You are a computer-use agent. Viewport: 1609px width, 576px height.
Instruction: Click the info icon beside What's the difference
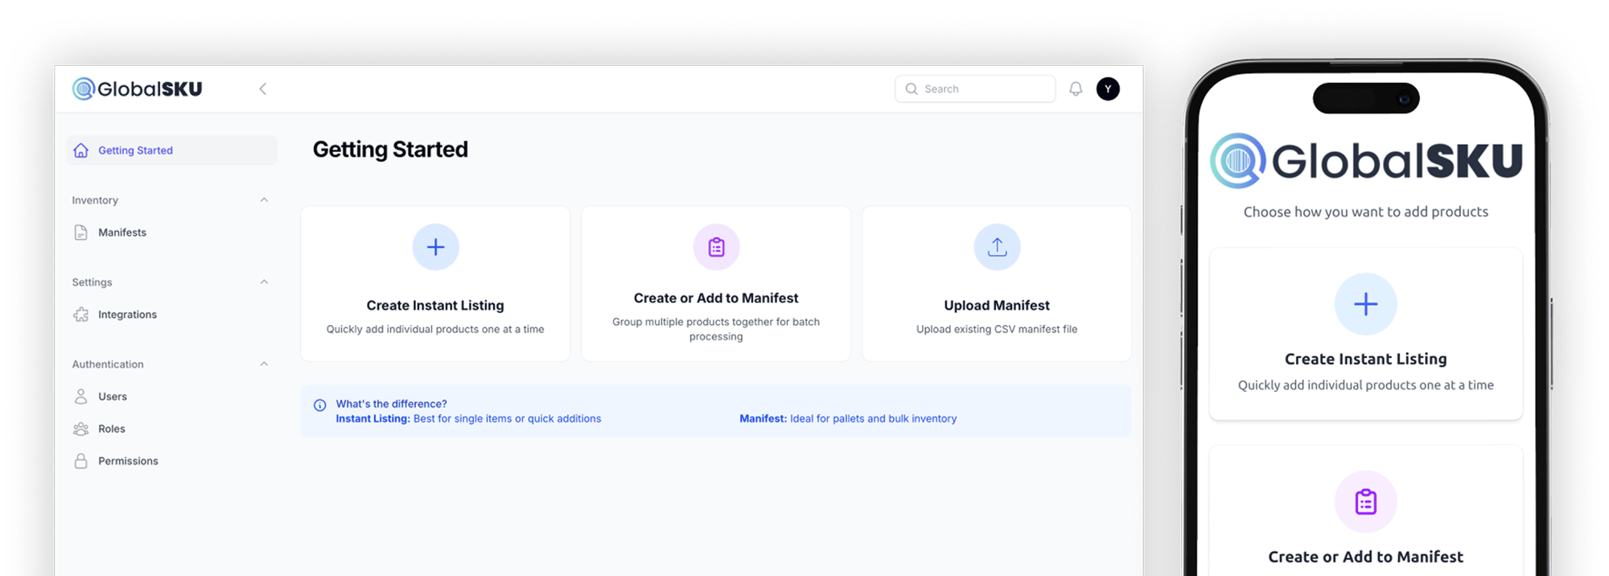[x=319, y=405]
